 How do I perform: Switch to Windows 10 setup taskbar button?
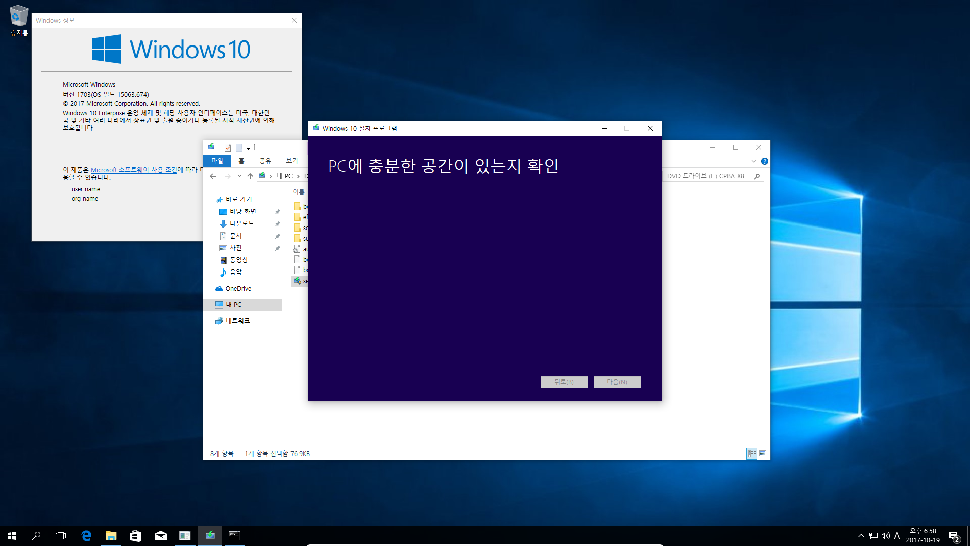(x=210, y=536)
